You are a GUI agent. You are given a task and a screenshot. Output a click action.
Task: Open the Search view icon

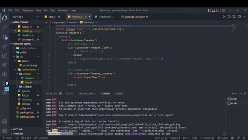[5, 27]
